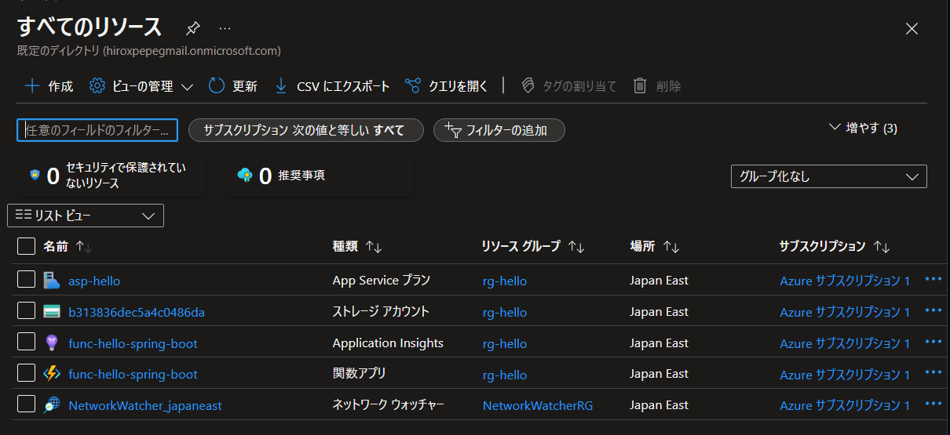Click 作成 to create a resource
Viewport: 950px width, 435px height.
(49, 86)
